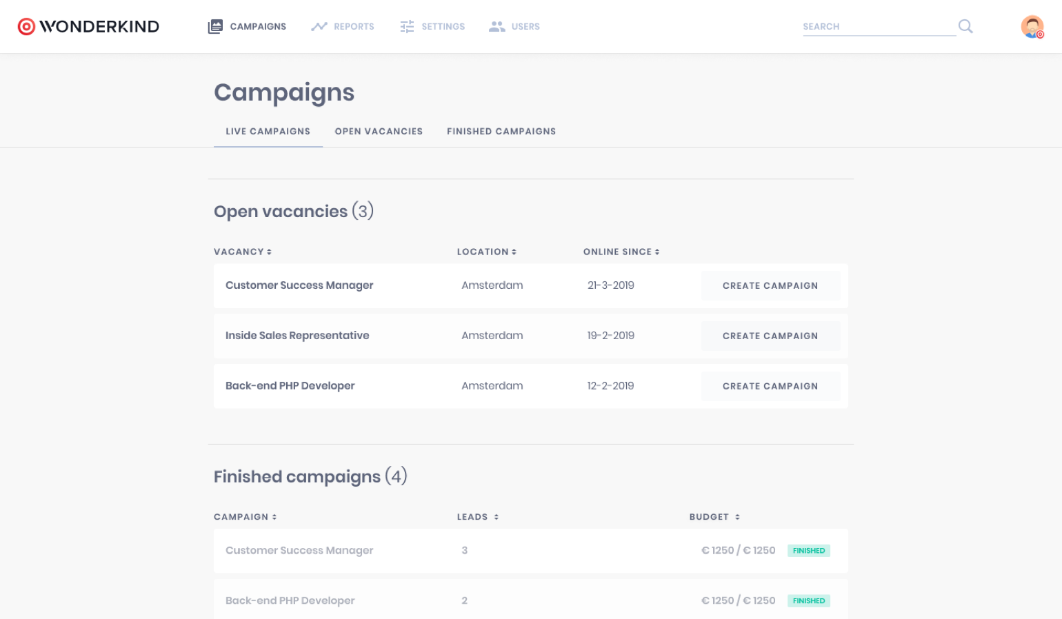Viewport: 1062px width, 619px height.
Task: Focus the Search input field
Action: [879, 26]
